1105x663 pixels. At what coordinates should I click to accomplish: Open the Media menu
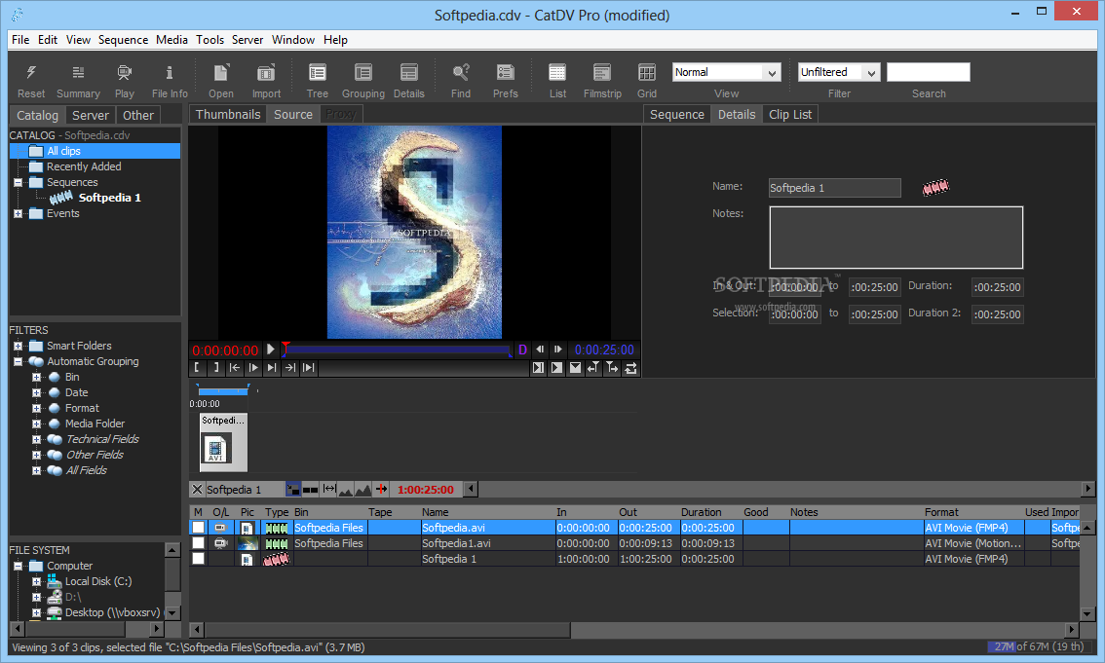pyautogui.click(x=171, y=39)
